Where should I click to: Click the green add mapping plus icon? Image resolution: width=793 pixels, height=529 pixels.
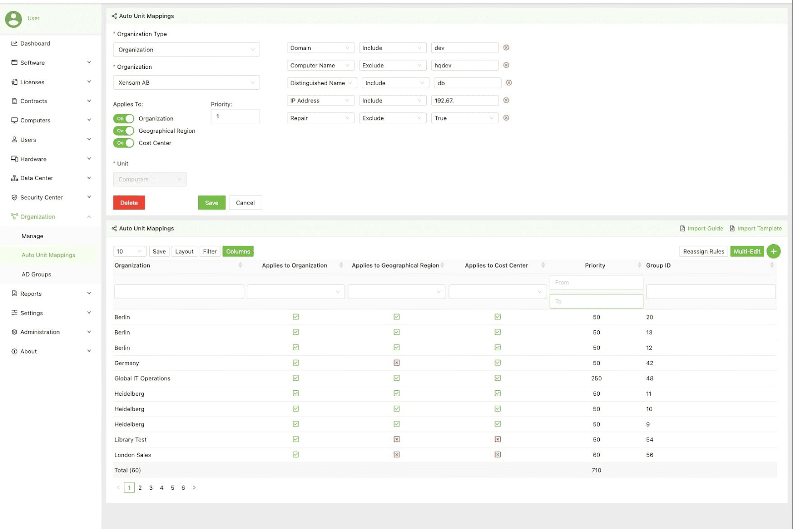(773, 251)
